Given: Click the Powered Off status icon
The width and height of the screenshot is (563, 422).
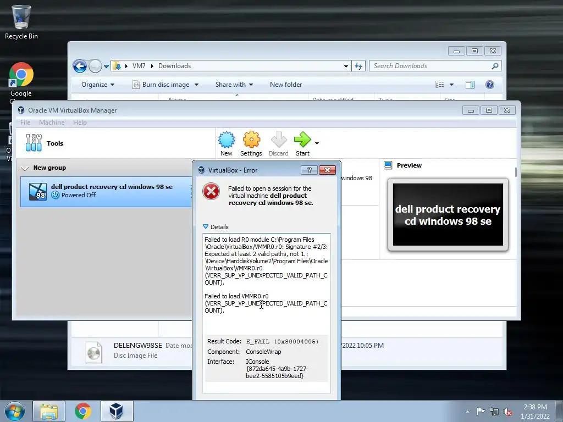Looking at the screenshot, I should (55, 195).
